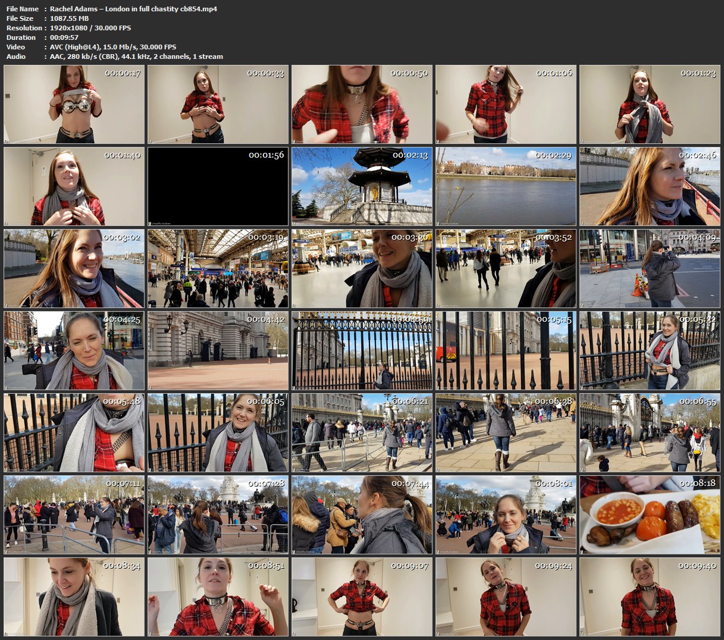Click the file name ending in cb854.mp4
The height and width of the screenshot is (640, 724).
pyautogui.click(x=133, y=9)
